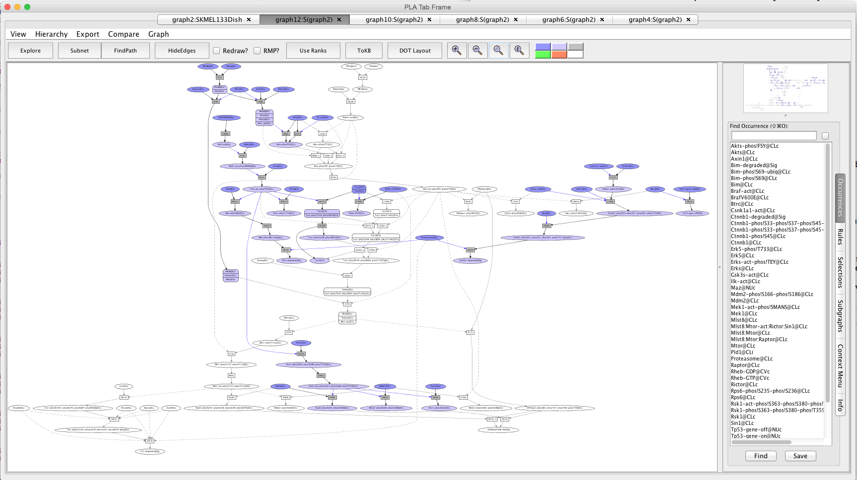The image size is (857, 480).
Task: Click the plain magnifier zoom-to-fit icon
Action: click(498, 51)
